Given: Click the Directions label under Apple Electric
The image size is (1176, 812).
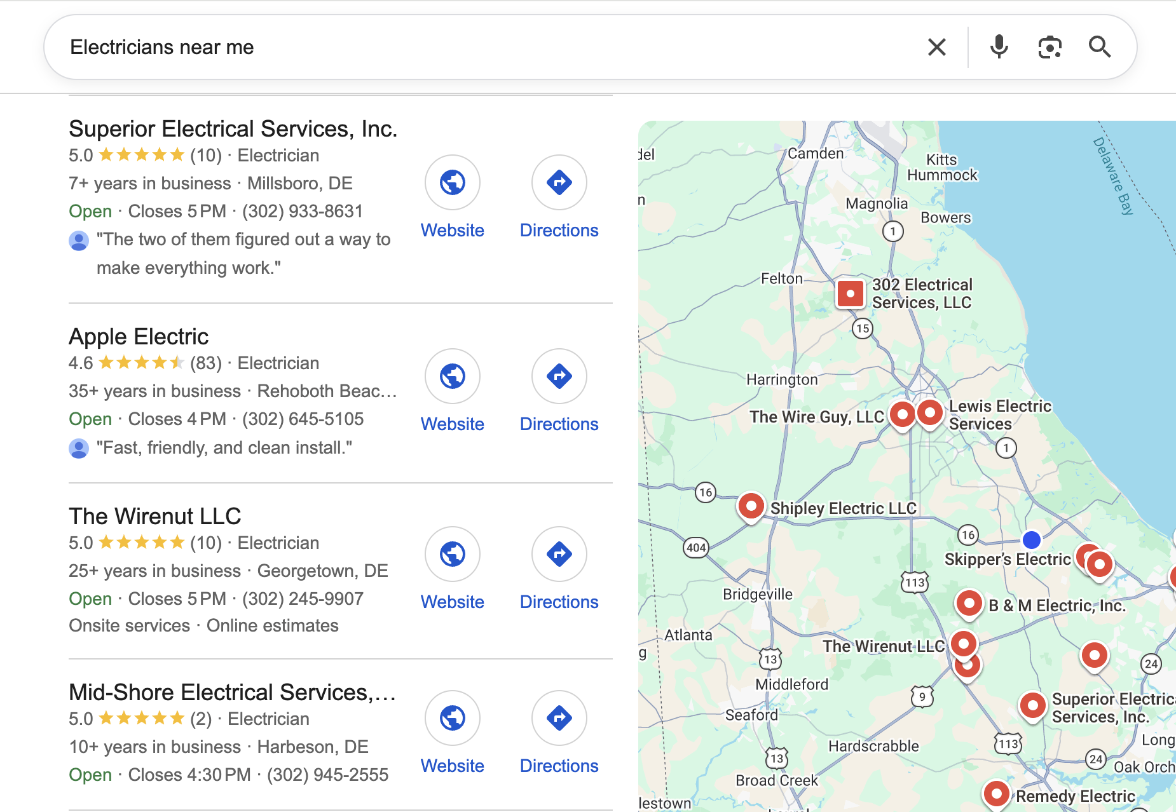Looking at the screenshot, I should [559, 424].
